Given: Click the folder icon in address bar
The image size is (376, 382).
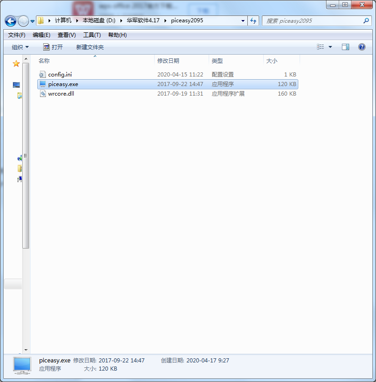Looking at the screenshot, I should point(41,20).
